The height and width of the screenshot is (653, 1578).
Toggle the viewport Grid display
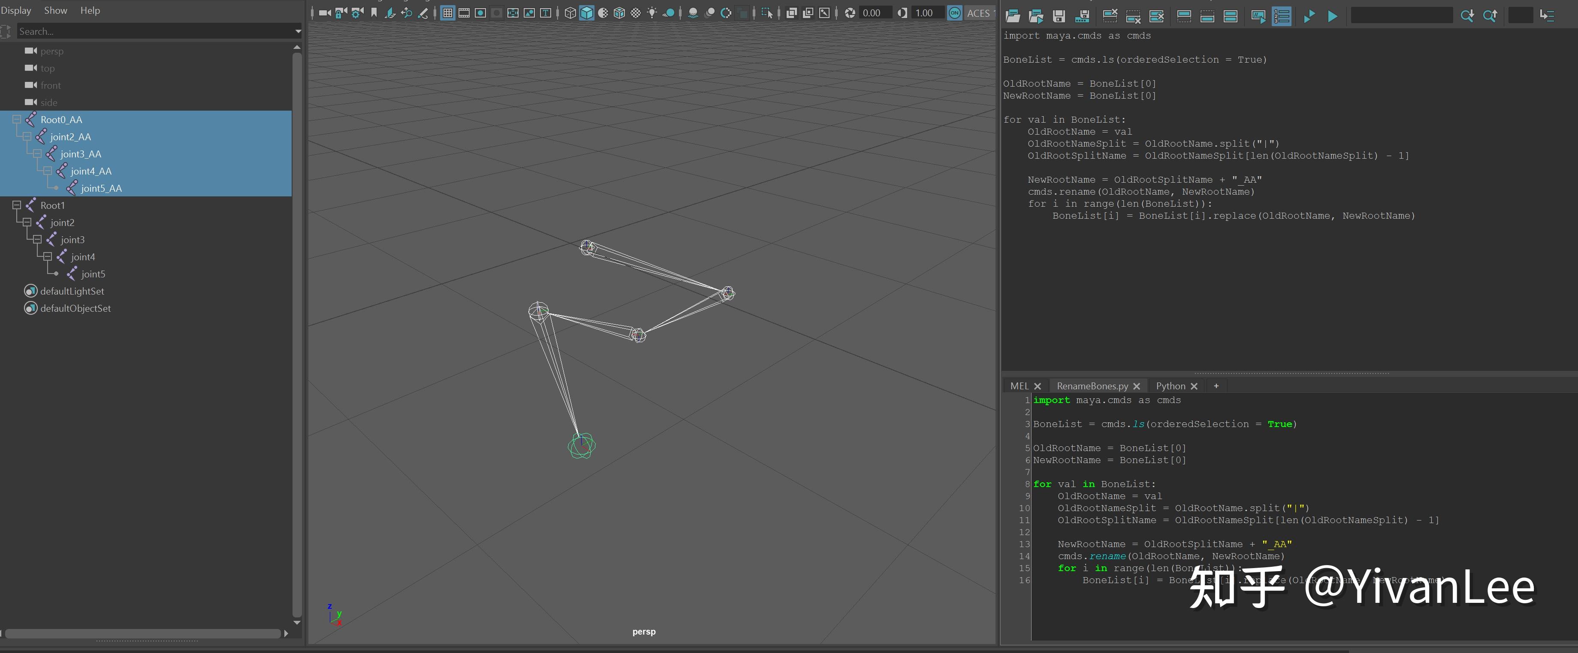point(448,13)
